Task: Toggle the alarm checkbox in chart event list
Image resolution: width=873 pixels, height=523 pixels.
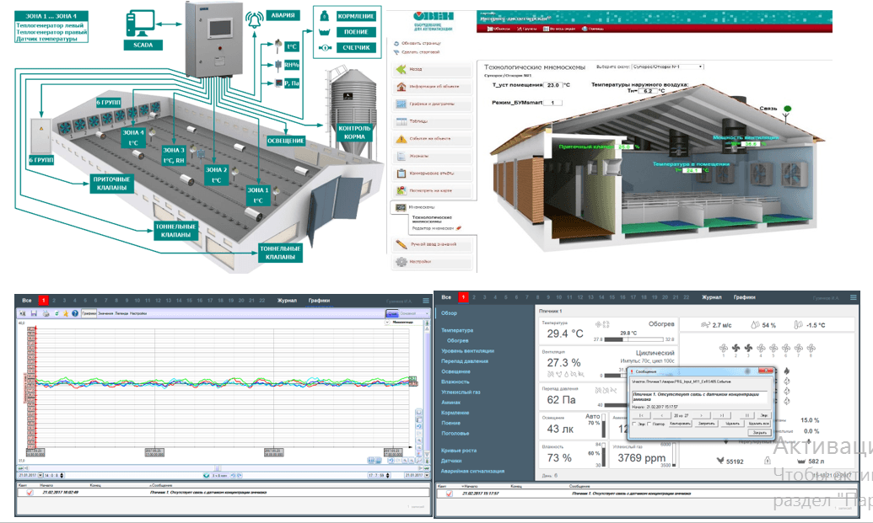Action: (30, 493)
